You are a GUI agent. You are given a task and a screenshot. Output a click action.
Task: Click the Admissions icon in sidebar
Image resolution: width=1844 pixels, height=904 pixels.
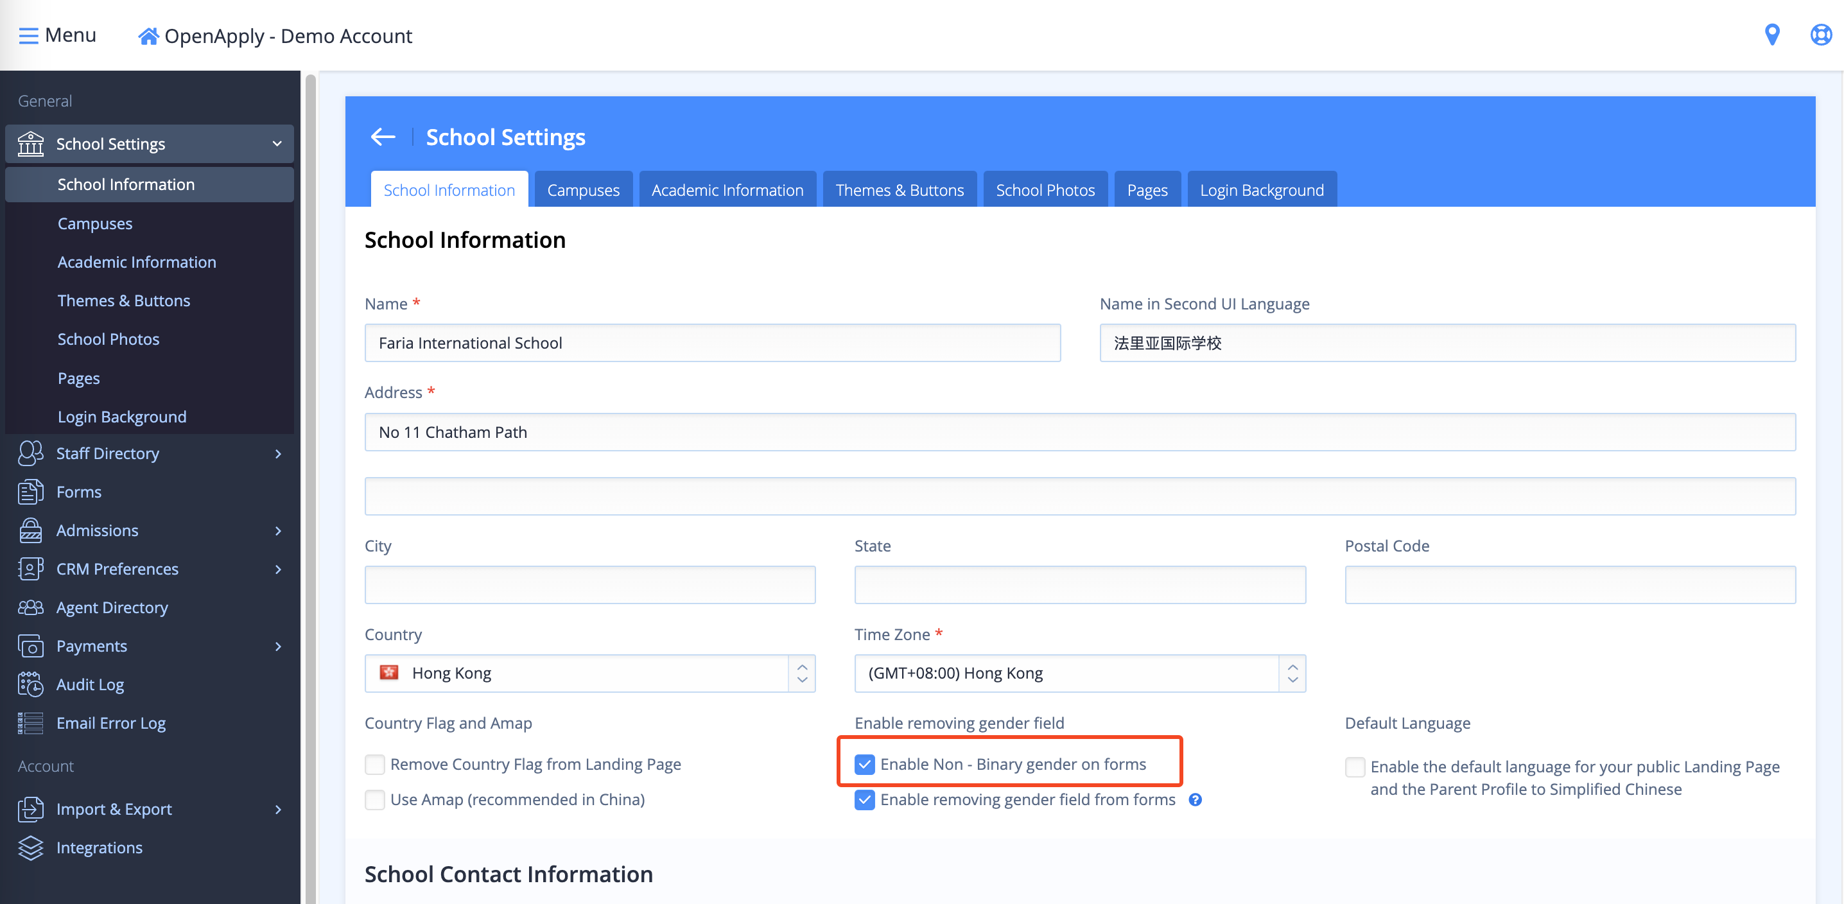[31, 530]
